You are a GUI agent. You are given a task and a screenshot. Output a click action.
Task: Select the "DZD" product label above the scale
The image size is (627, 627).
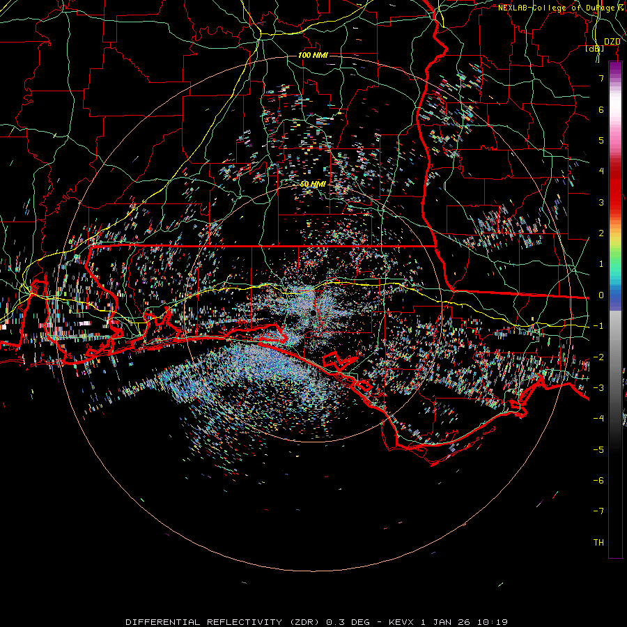point(612,42)
